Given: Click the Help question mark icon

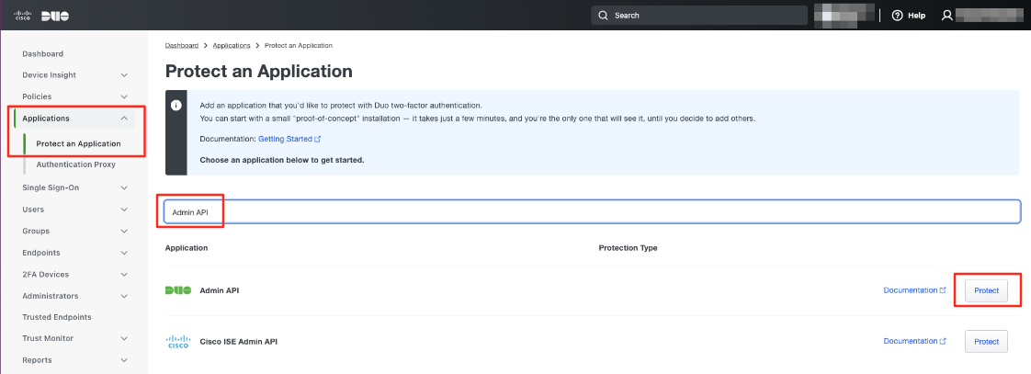Looking at the screenshot, I should click(897, 16).
